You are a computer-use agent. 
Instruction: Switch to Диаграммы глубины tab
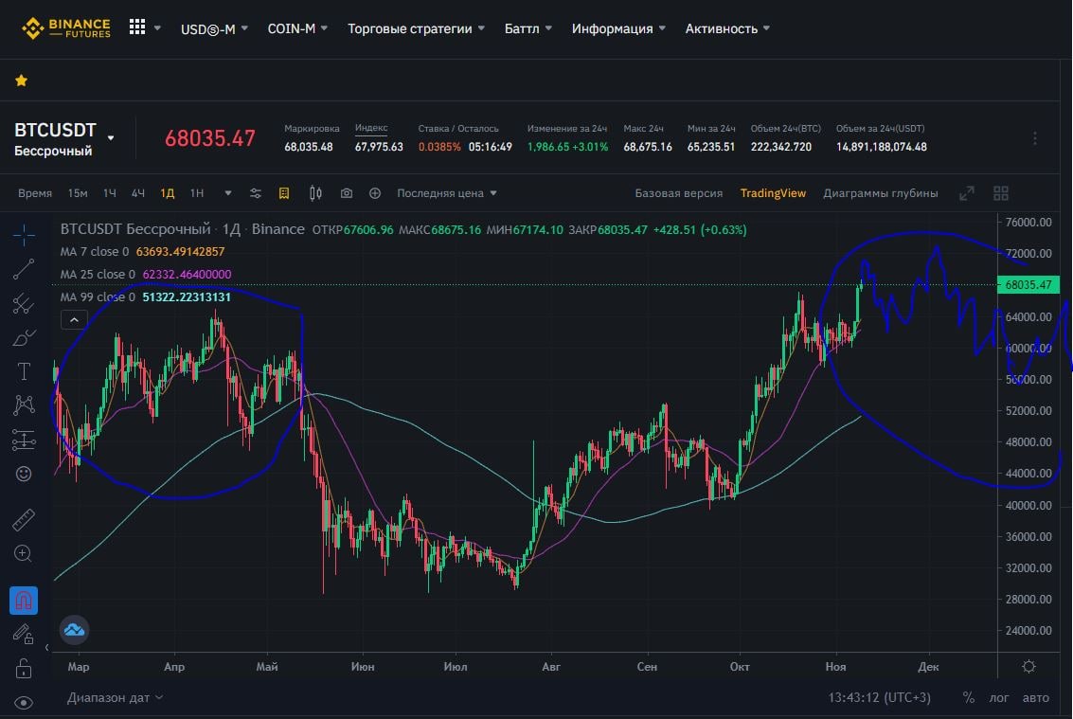point(880,193)
